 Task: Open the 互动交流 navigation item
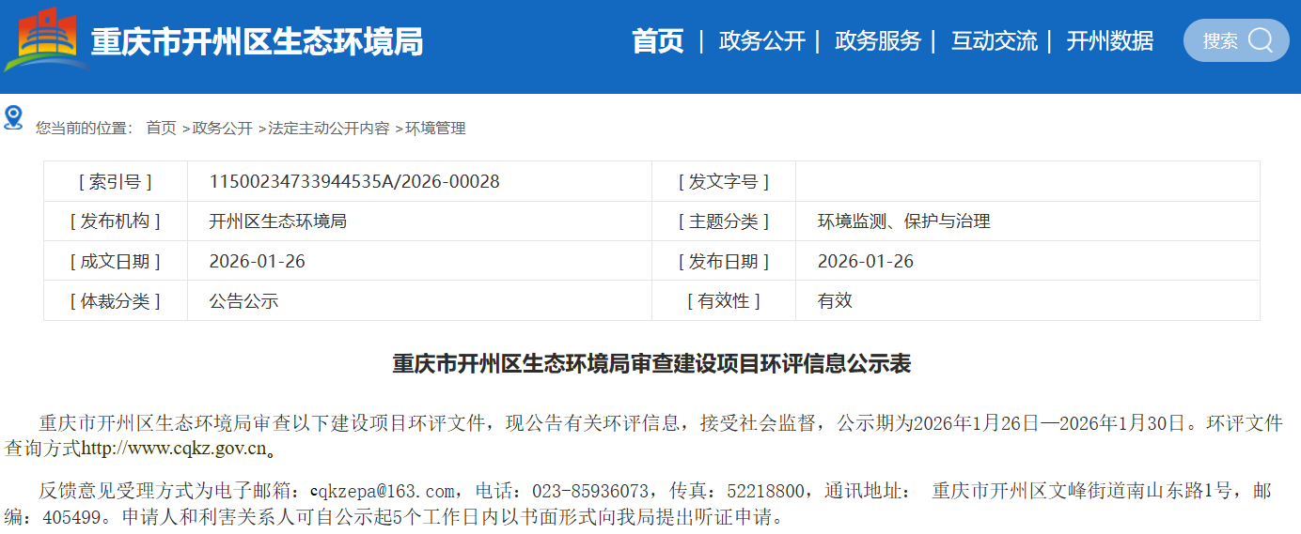994,41
